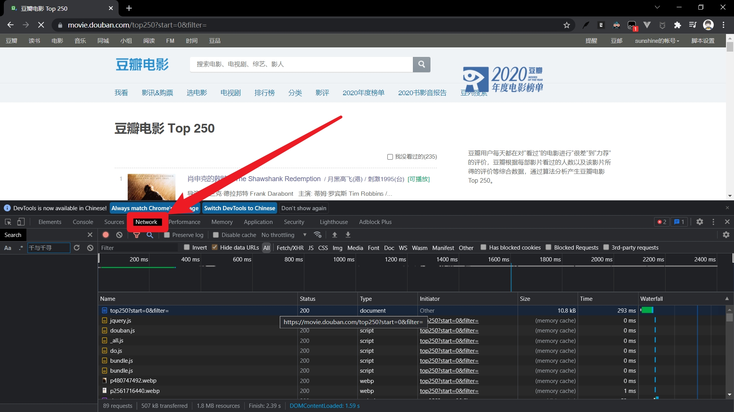
Task: Close the Search sidebar pane
Action: (x=90, y=235)
